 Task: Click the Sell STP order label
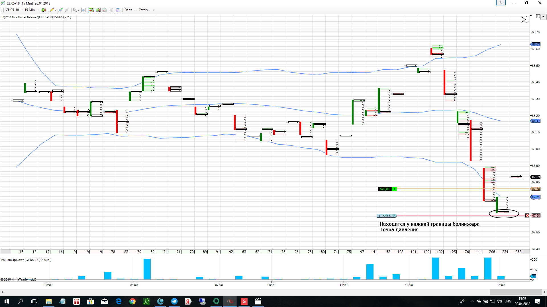[389, 216]
